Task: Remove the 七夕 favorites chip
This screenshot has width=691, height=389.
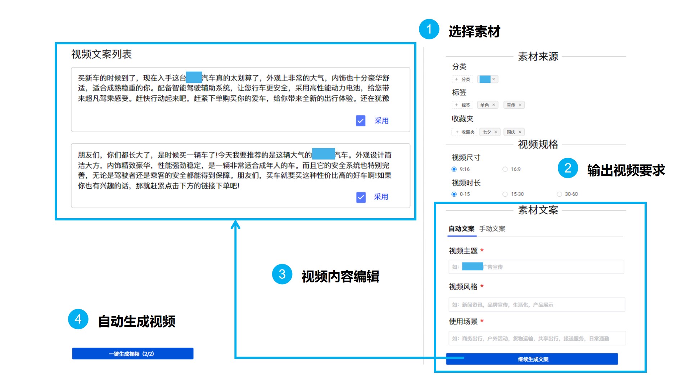Action: pos(496,132)
